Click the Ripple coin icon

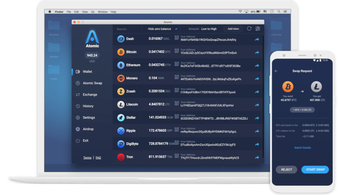(121, 131)
